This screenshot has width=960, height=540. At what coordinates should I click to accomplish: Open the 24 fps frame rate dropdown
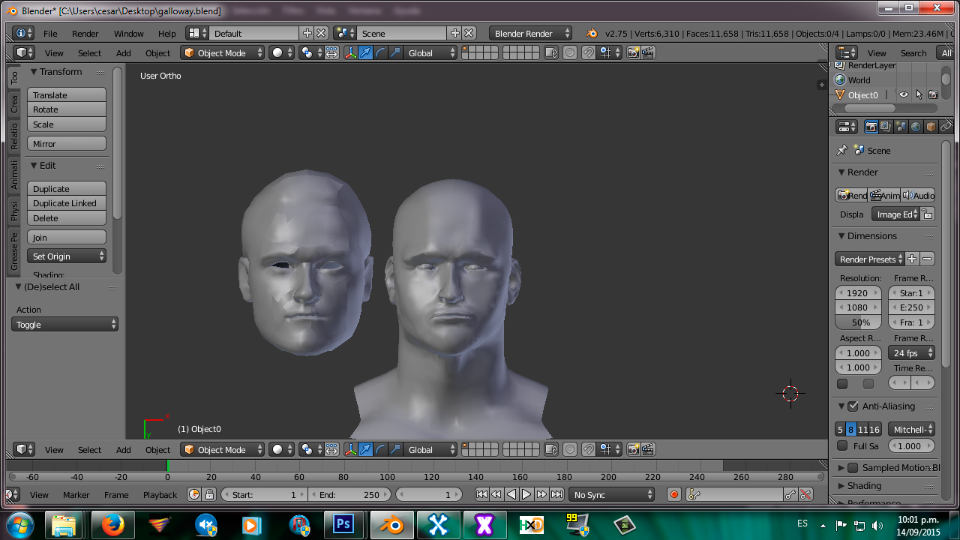click(912, 353)
